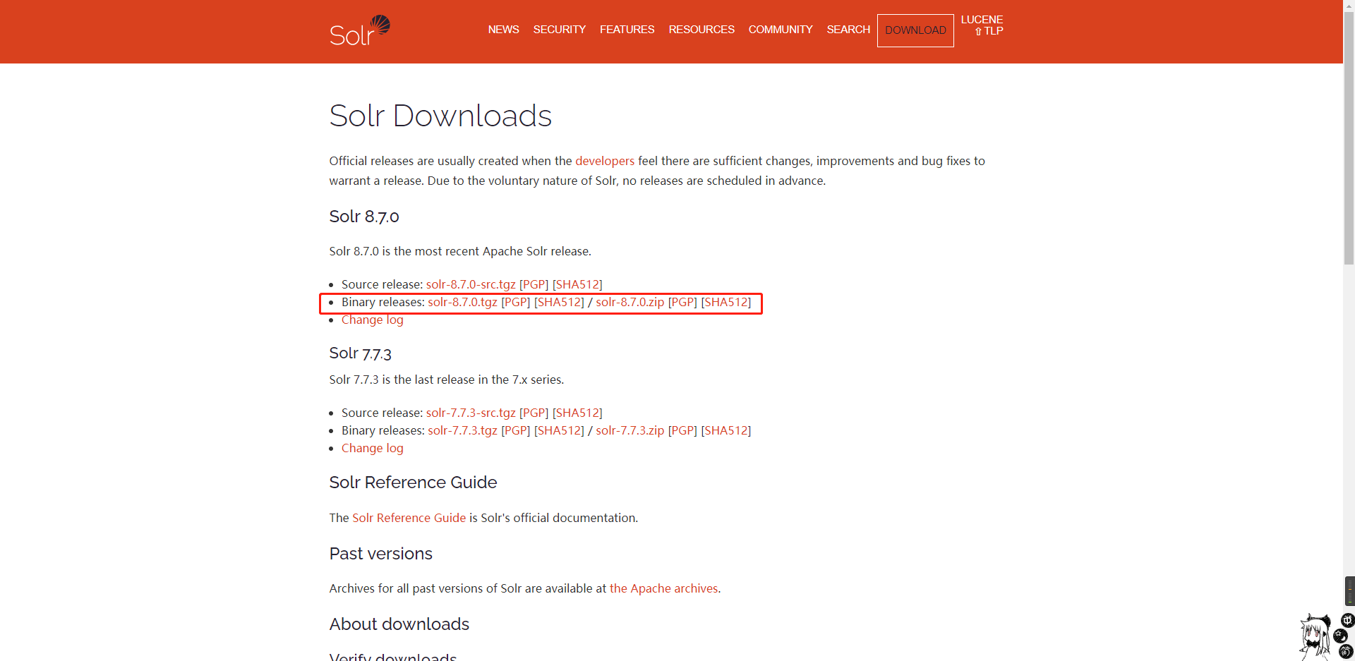1355x661 pixels.
Task: Go to LUCENE TLP link
Action: (x=982, y=25)
